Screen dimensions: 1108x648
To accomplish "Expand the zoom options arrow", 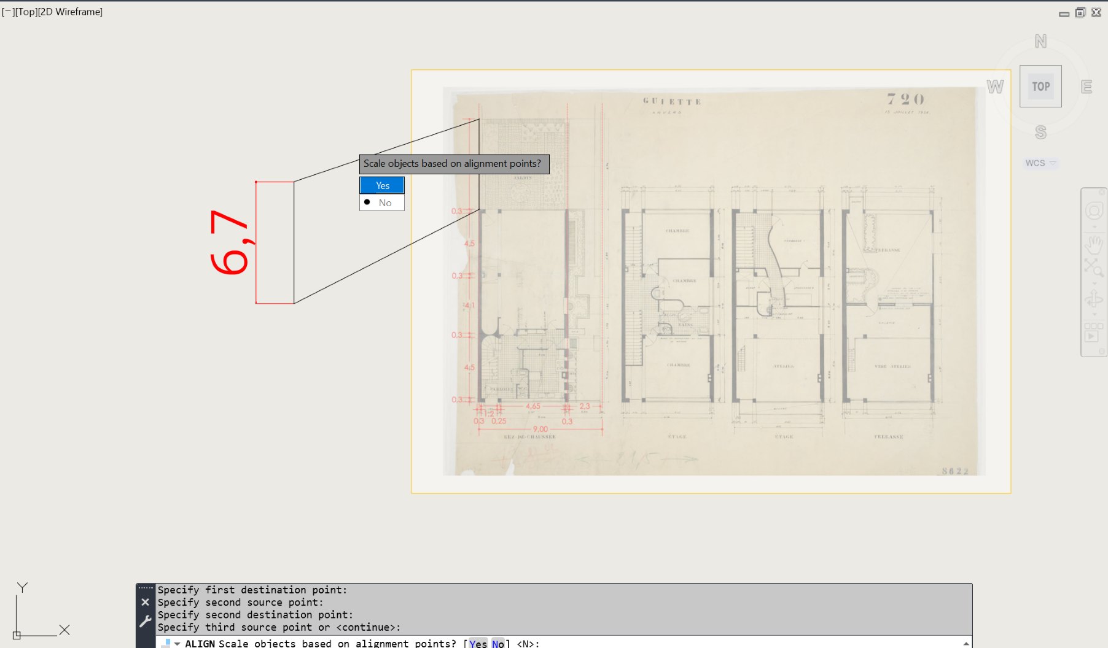I will tap(1094, 283).
